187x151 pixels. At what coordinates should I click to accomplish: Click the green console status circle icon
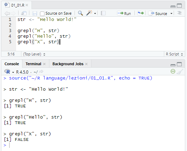coord(173,71)
